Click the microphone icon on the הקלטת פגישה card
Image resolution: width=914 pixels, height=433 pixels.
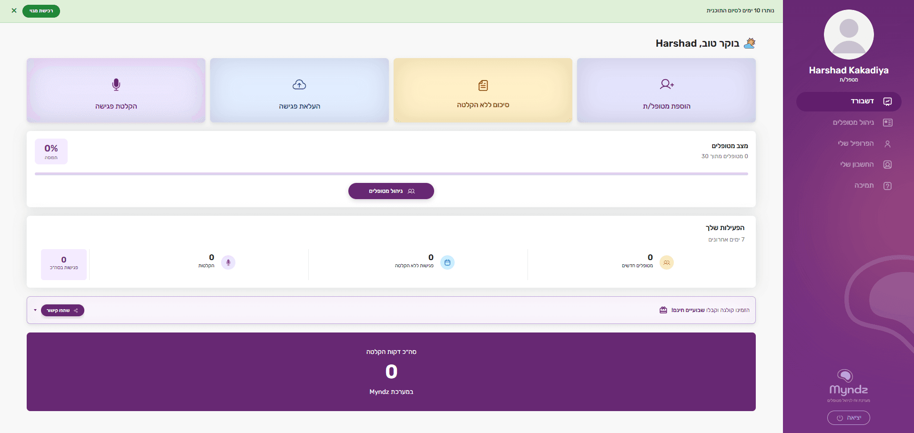(116, 85)
